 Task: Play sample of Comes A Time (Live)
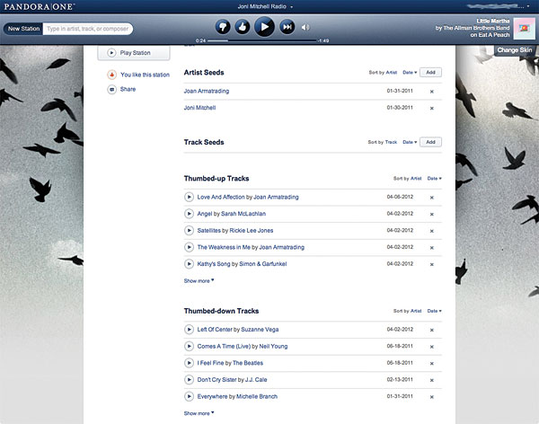(189, 346)
